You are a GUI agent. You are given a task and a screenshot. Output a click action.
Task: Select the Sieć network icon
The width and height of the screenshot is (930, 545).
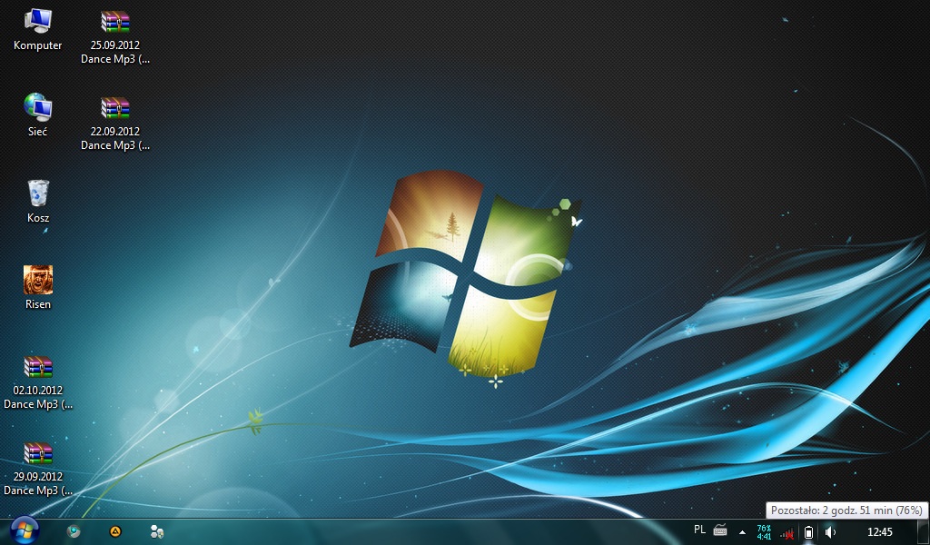[38, 115]
